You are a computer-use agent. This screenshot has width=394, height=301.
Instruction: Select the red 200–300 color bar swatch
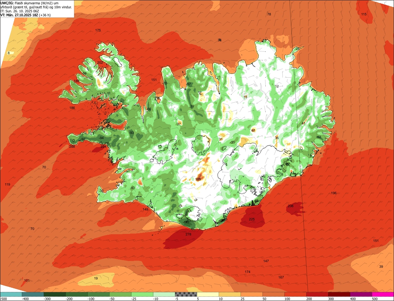click(x=317, y=294)
